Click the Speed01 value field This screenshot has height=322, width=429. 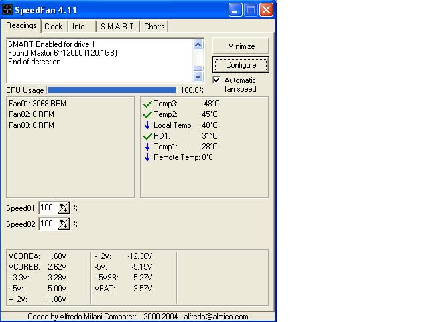[x=48, y=208]
